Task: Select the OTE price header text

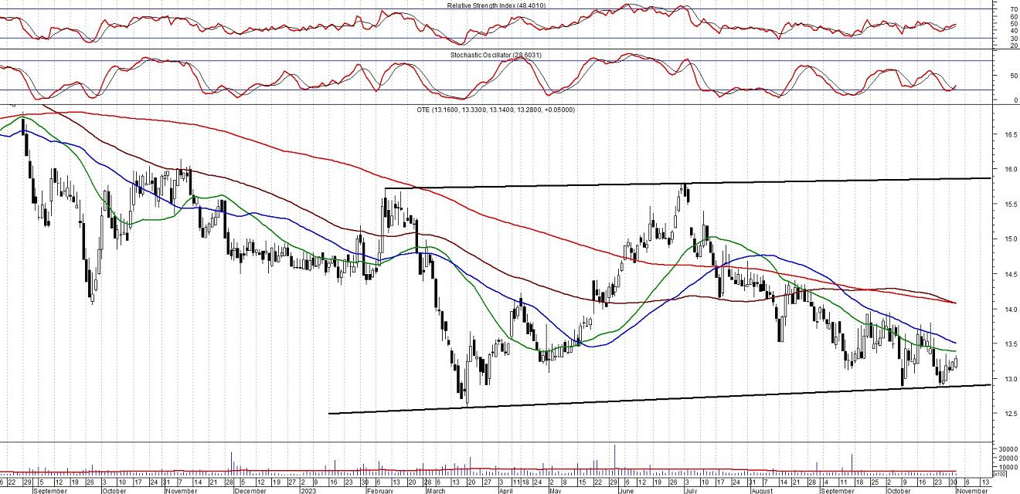Action: click(495, 110)
